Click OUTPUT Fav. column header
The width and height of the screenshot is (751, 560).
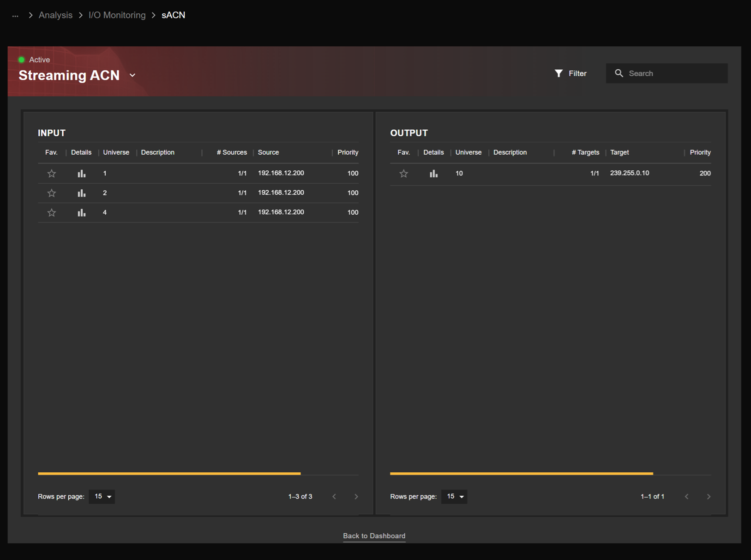[403, 152]
